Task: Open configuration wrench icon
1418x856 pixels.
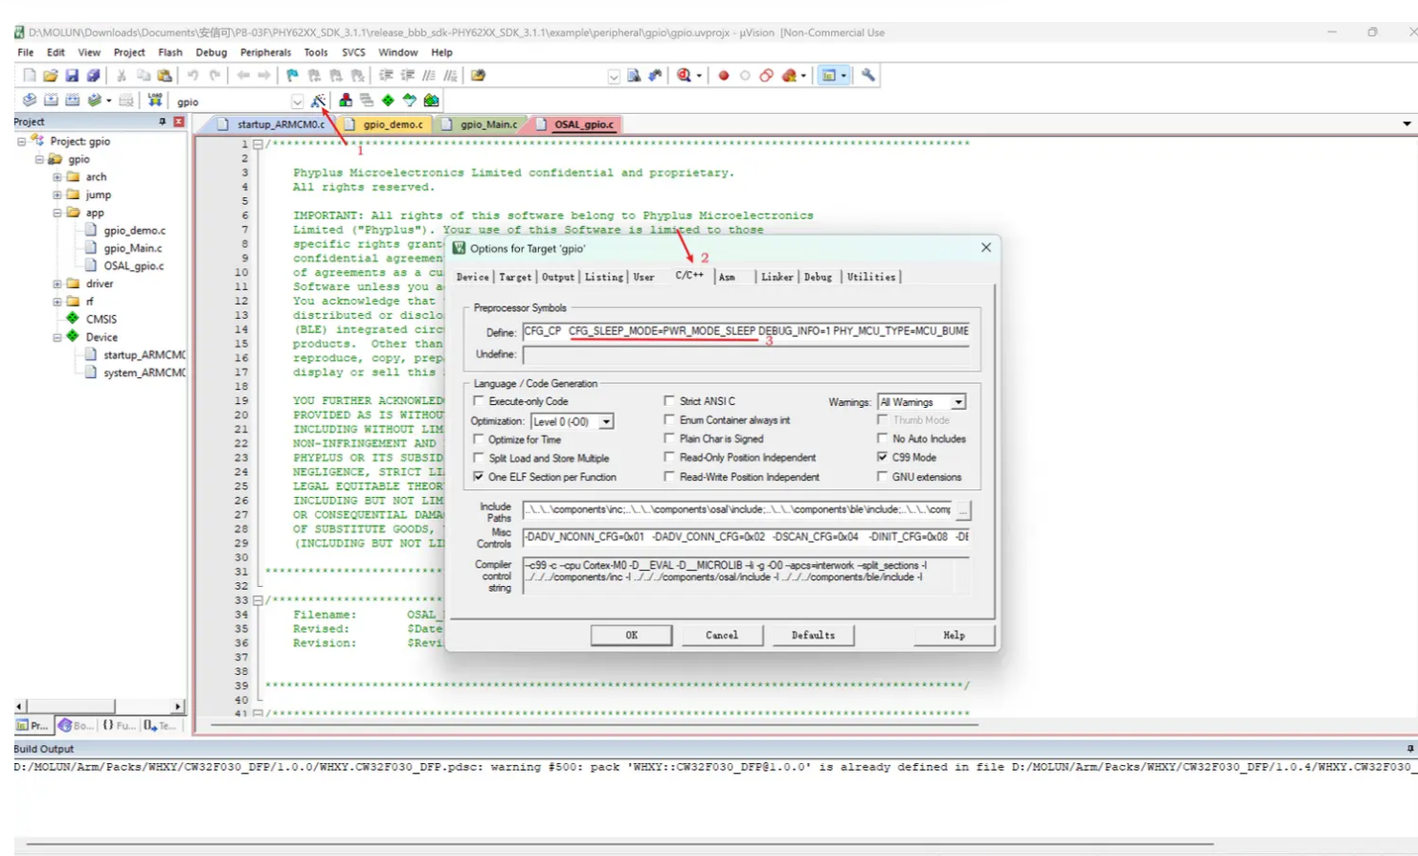Action: click(868, 76)
